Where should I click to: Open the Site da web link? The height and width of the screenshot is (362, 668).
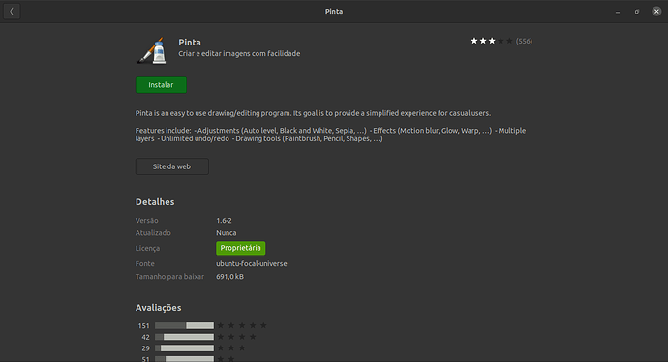172,166
